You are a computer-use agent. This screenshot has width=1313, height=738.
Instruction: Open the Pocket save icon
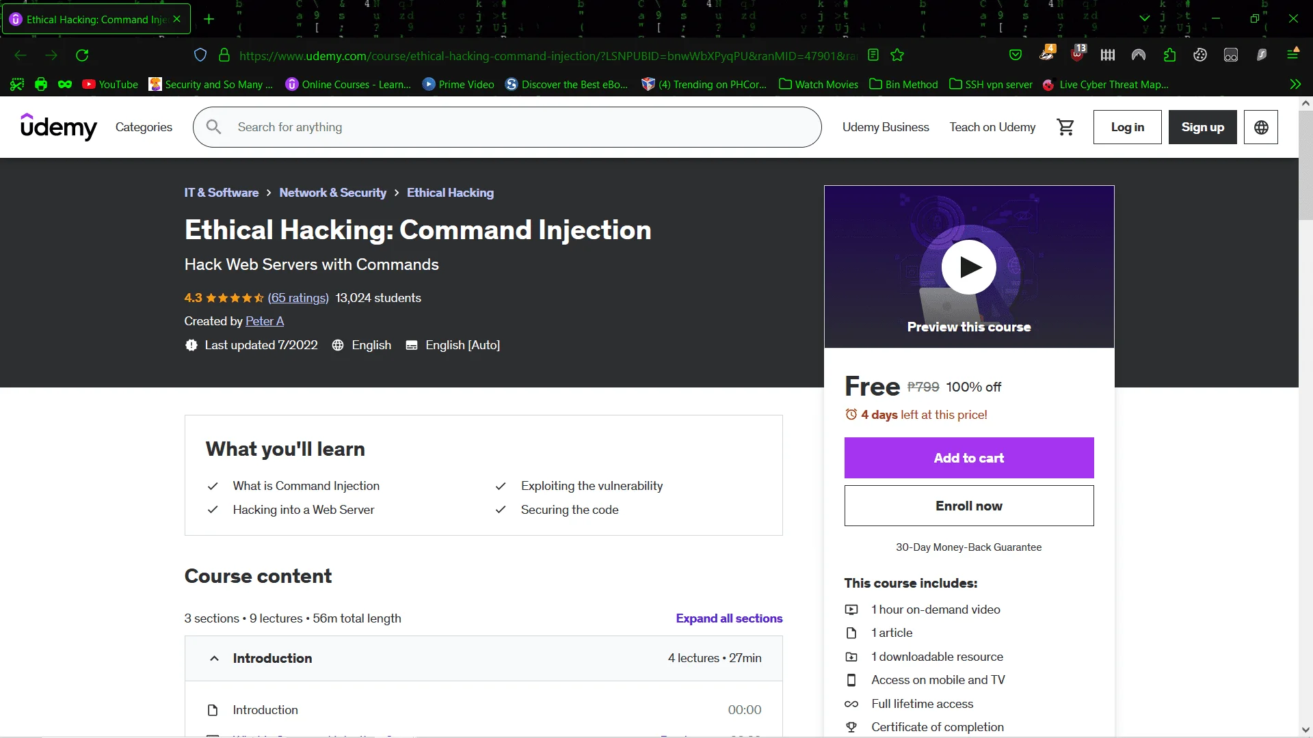[x=1016, y=55]
